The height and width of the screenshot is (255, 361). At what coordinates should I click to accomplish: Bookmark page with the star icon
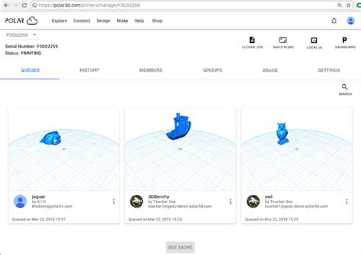348,5
